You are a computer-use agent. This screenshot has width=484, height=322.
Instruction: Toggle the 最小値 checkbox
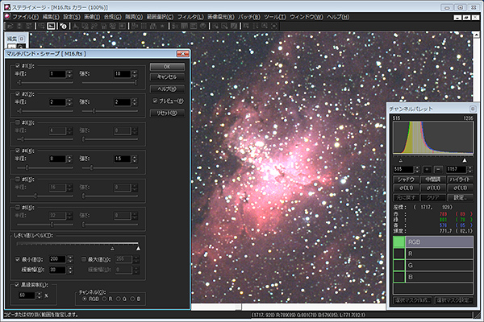[x=18, y=259]
